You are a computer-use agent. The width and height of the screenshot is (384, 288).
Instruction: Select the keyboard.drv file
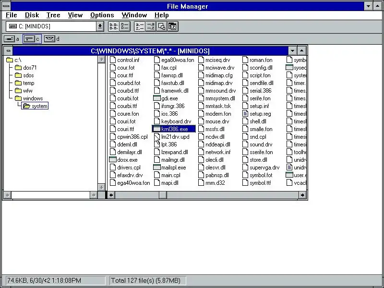coord(173,121)
